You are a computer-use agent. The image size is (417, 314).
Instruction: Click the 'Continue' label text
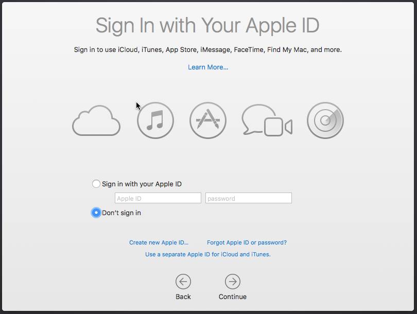tap(233, 296)
